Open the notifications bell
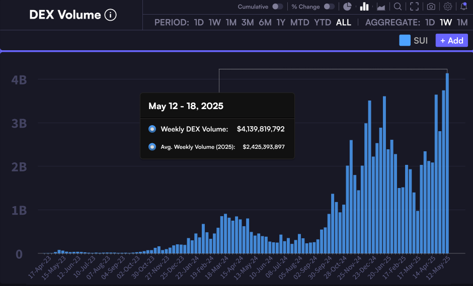Viewport: 473px width, 286px height. click(463, 7)
